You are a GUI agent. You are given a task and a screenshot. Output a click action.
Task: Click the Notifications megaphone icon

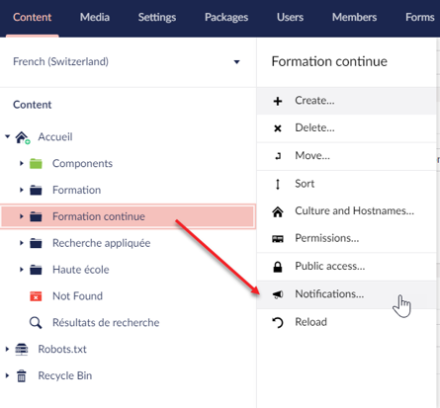tap(278, 294)
